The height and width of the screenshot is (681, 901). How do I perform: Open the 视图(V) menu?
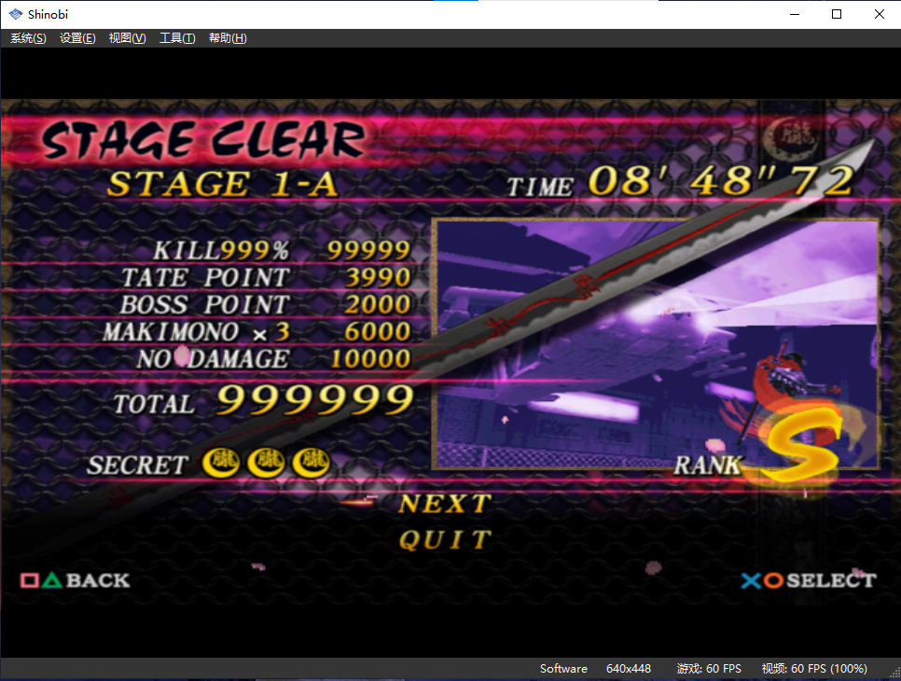pos(127,38)
